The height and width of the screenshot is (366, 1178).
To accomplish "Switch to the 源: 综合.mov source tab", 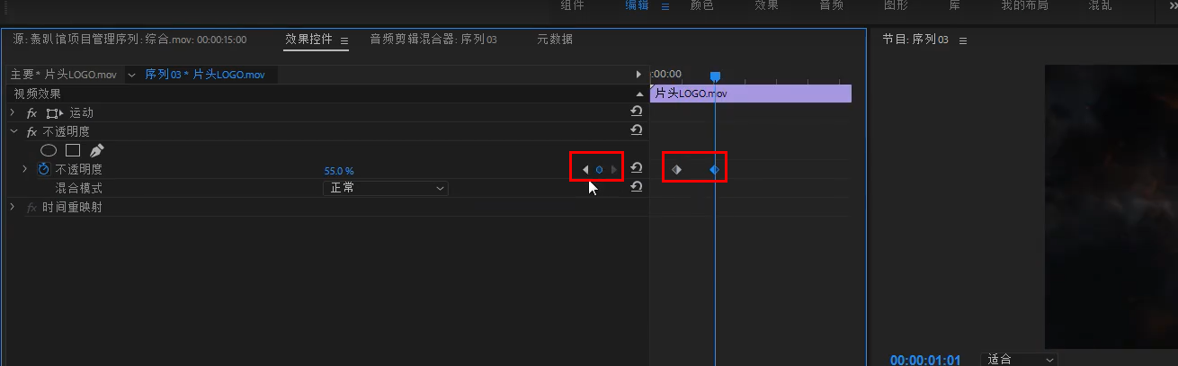I will (x=129, y=40).
